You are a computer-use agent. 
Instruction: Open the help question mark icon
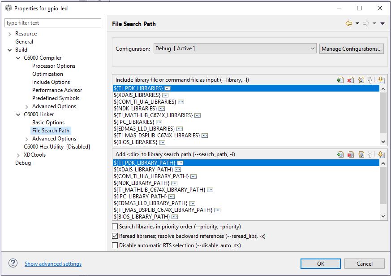(x=13, y=263)
